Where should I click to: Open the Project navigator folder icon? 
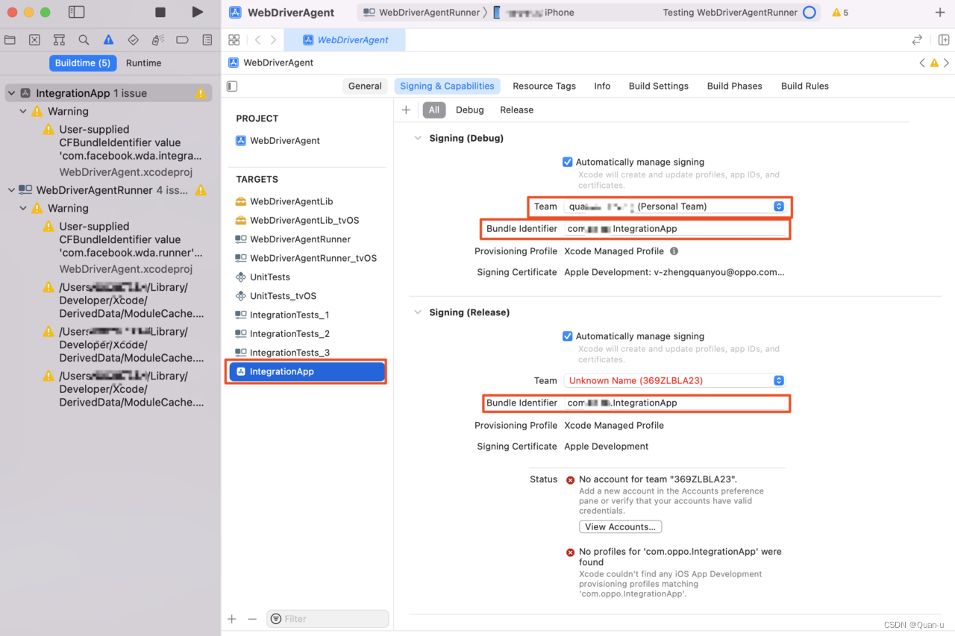(x=10, y=40)
